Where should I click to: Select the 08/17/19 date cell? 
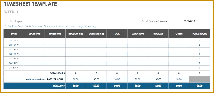tap(14, 54)
